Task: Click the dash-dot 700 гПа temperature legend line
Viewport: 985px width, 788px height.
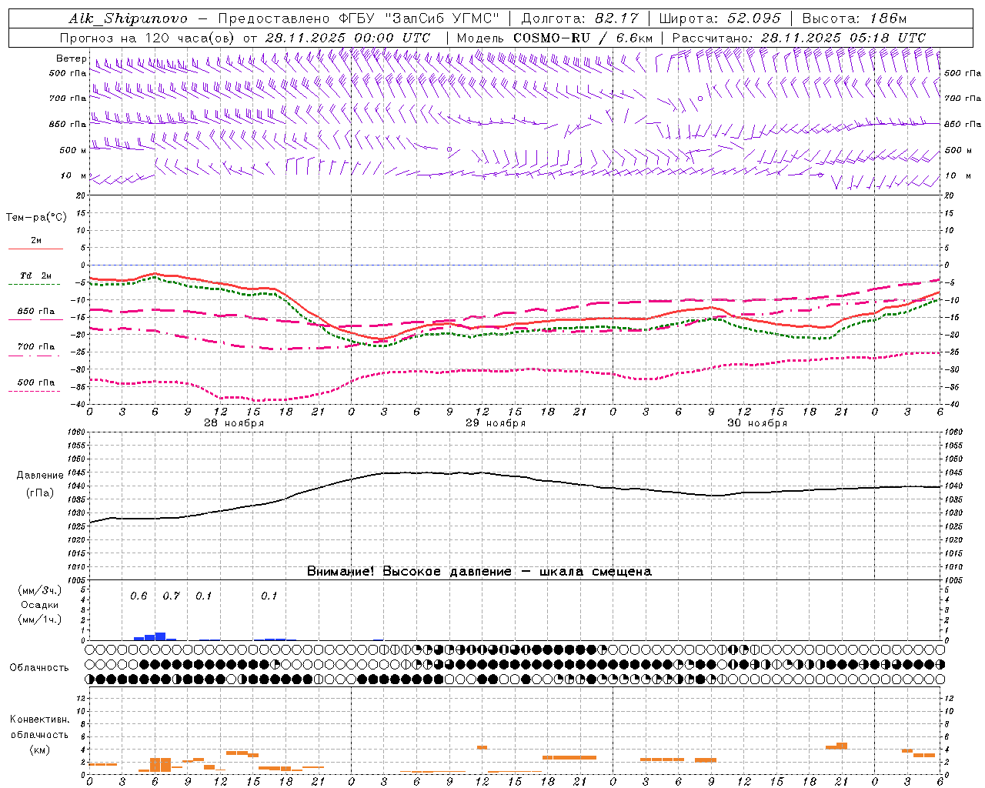Action: point(35,356)
